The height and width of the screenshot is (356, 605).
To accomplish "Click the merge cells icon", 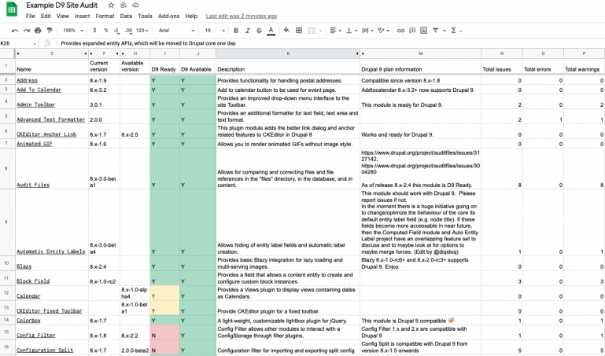I will click(312, 31).
